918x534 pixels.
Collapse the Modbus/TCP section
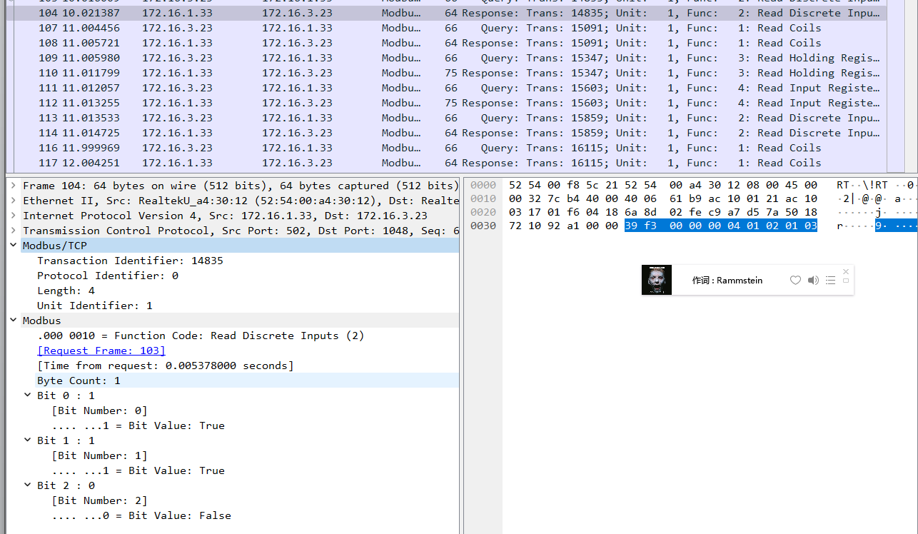click(x=14, y=246)
